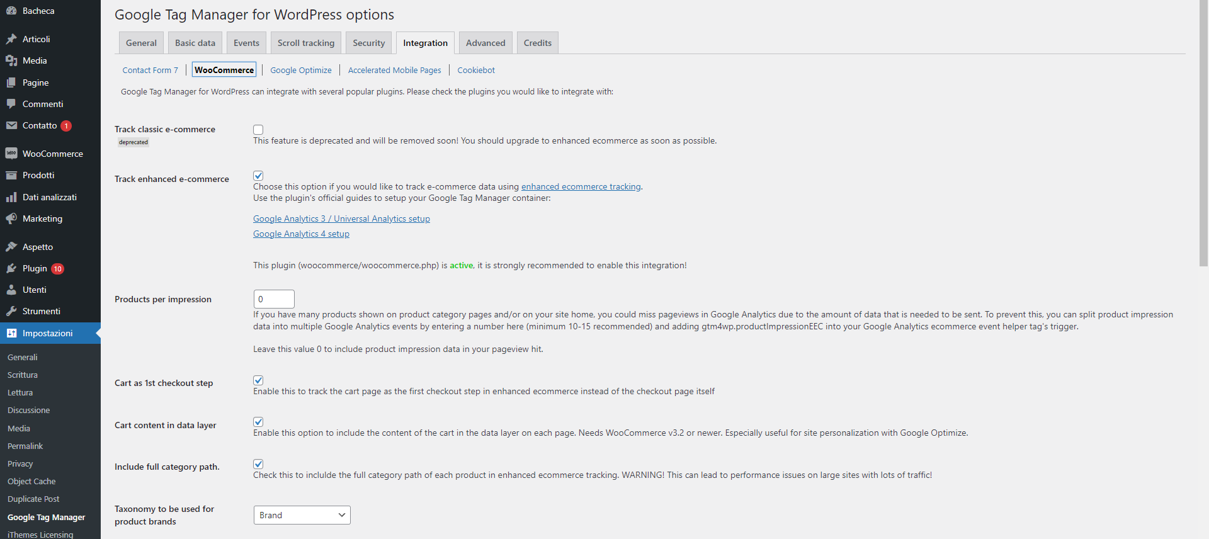Toggle Cart as 1st checkout step

pos(258,380)
